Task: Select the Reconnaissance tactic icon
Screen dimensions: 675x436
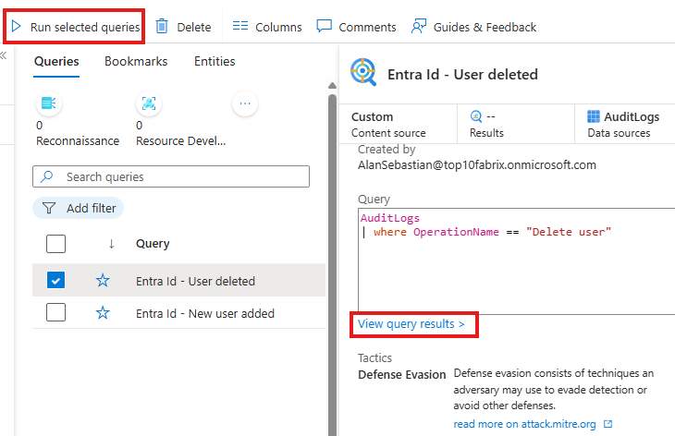Action: click(49, 103)
